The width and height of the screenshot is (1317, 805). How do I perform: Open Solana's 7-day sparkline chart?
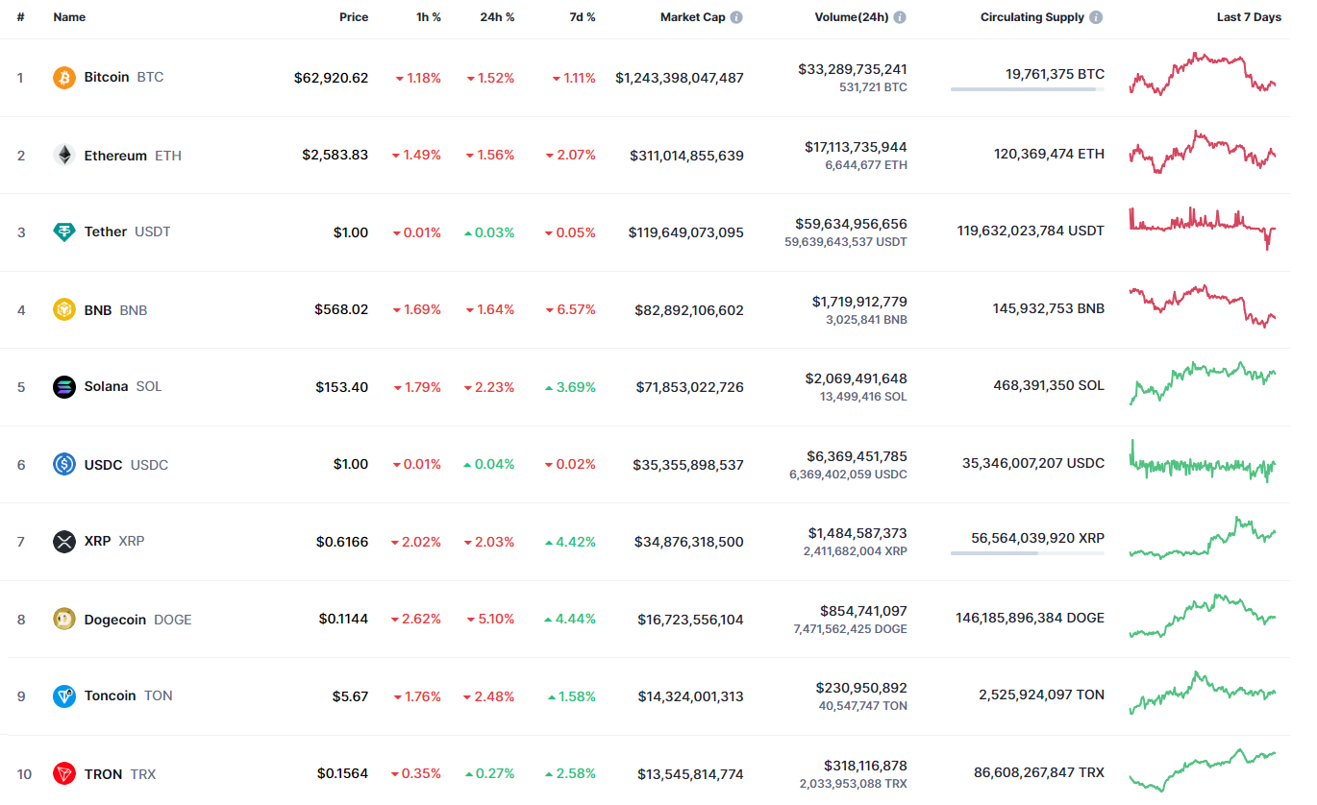coord(1203,383)
